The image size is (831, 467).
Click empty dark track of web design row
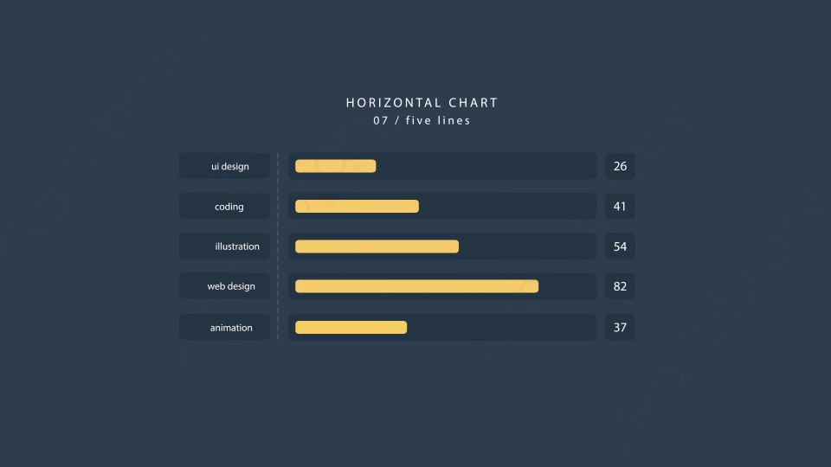point(568,286)
